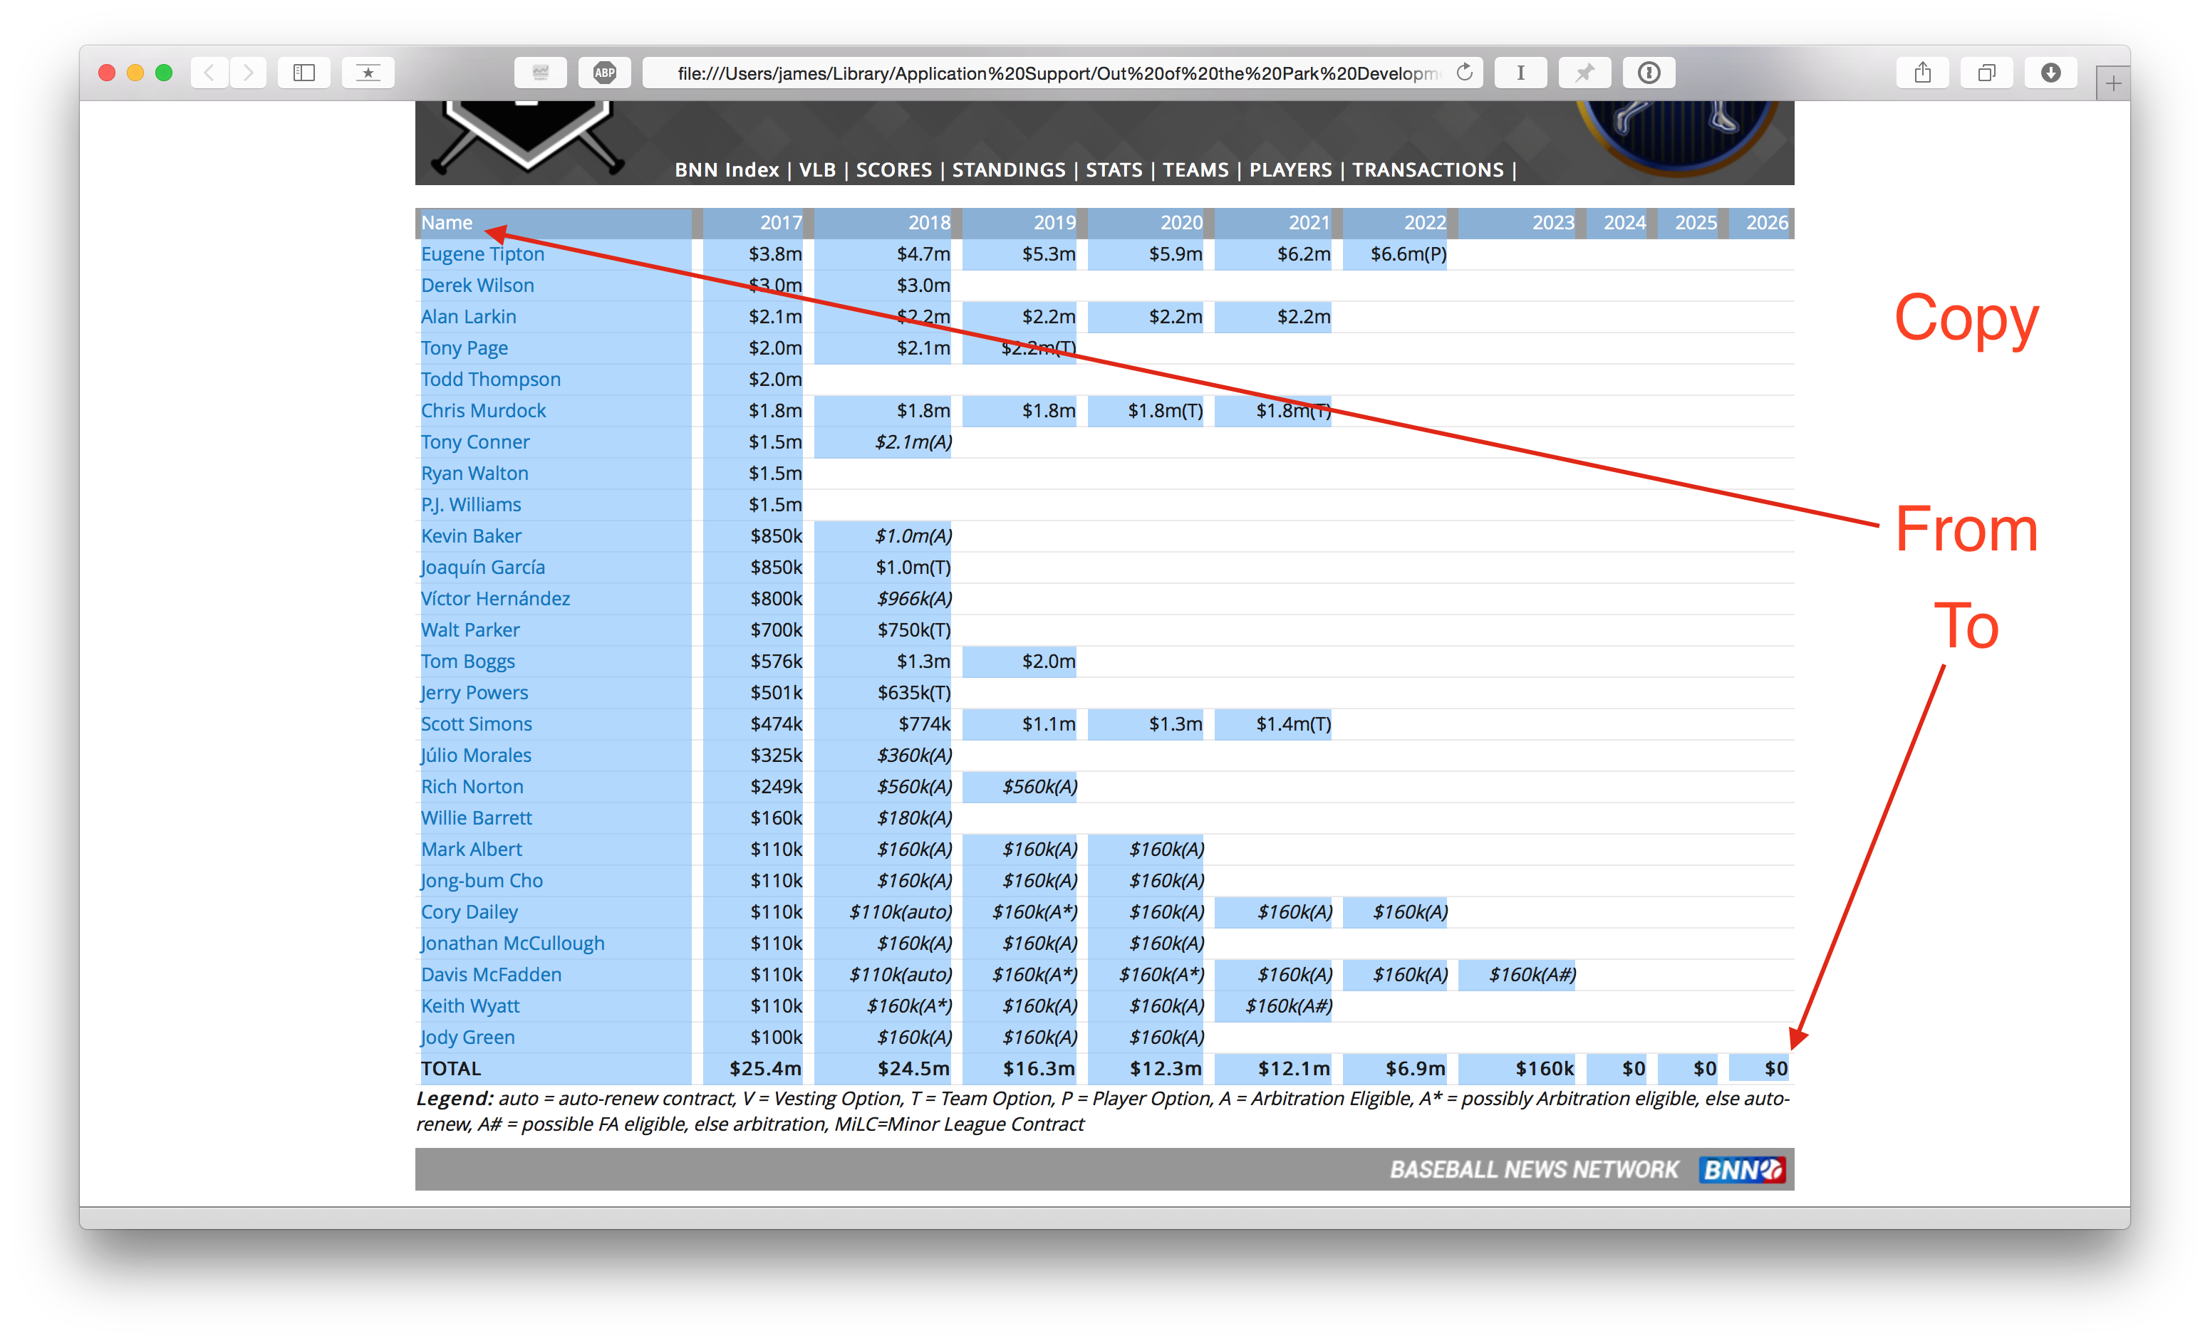Show all tabs overview icon
This screenshot has width=2210, height=1343.
tap(1987, 73)
